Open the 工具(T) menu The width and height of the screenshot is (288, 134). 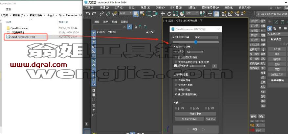click(119, 8)
